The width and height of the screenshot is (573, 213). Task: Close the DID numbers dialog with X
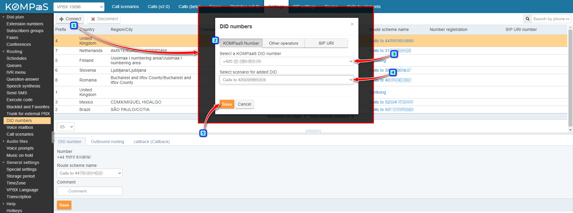coord(352,24)
